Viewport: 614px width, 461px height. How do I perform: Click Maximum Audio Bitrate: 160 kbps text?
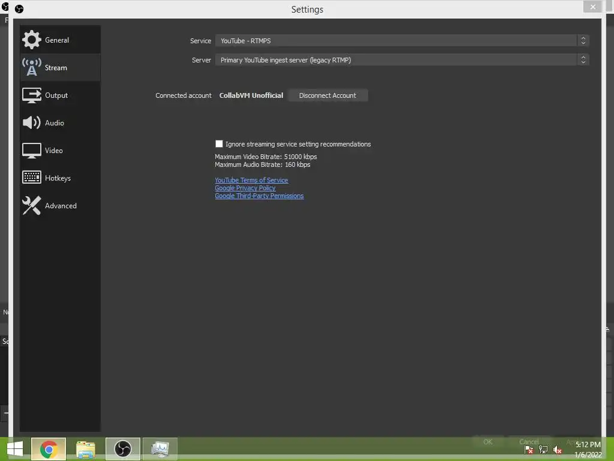263,164
